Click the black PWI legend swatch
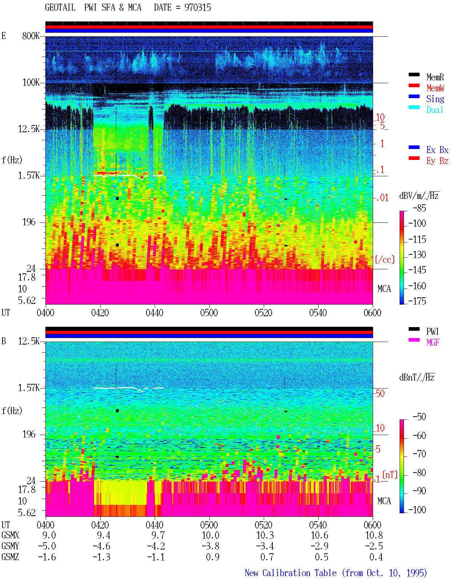Viewport: 465px width, 579px height. click(414, 329)
